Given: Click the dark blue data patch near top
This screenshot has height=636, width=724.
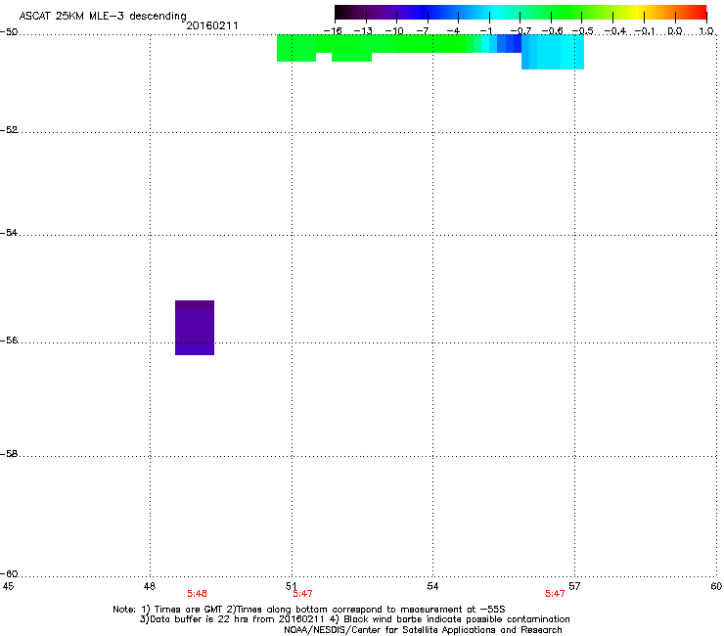Looking at the screenshot, I should [509, 43].
